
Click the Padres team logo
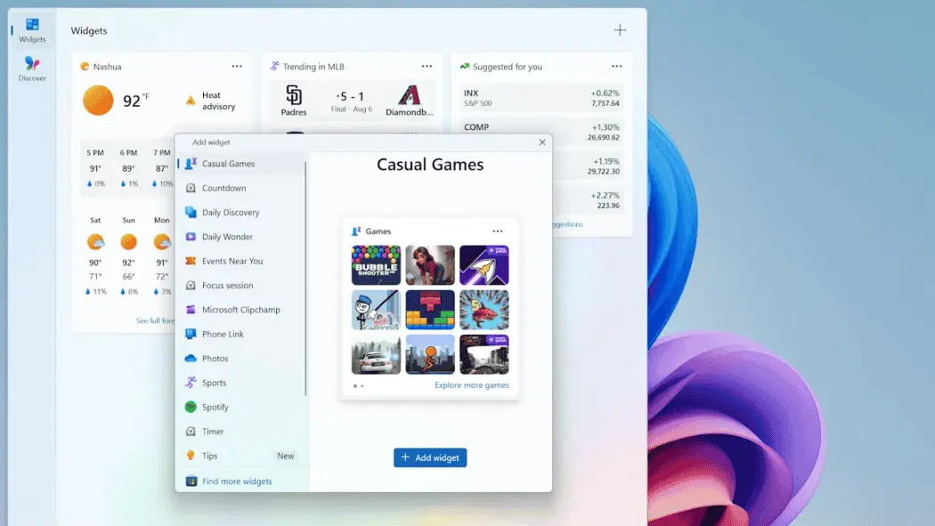[x=293, y=94]
